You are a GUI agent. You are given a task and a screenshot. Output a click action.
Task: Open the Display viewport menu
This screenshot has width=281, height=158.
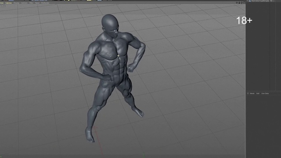tap(16, 3)
